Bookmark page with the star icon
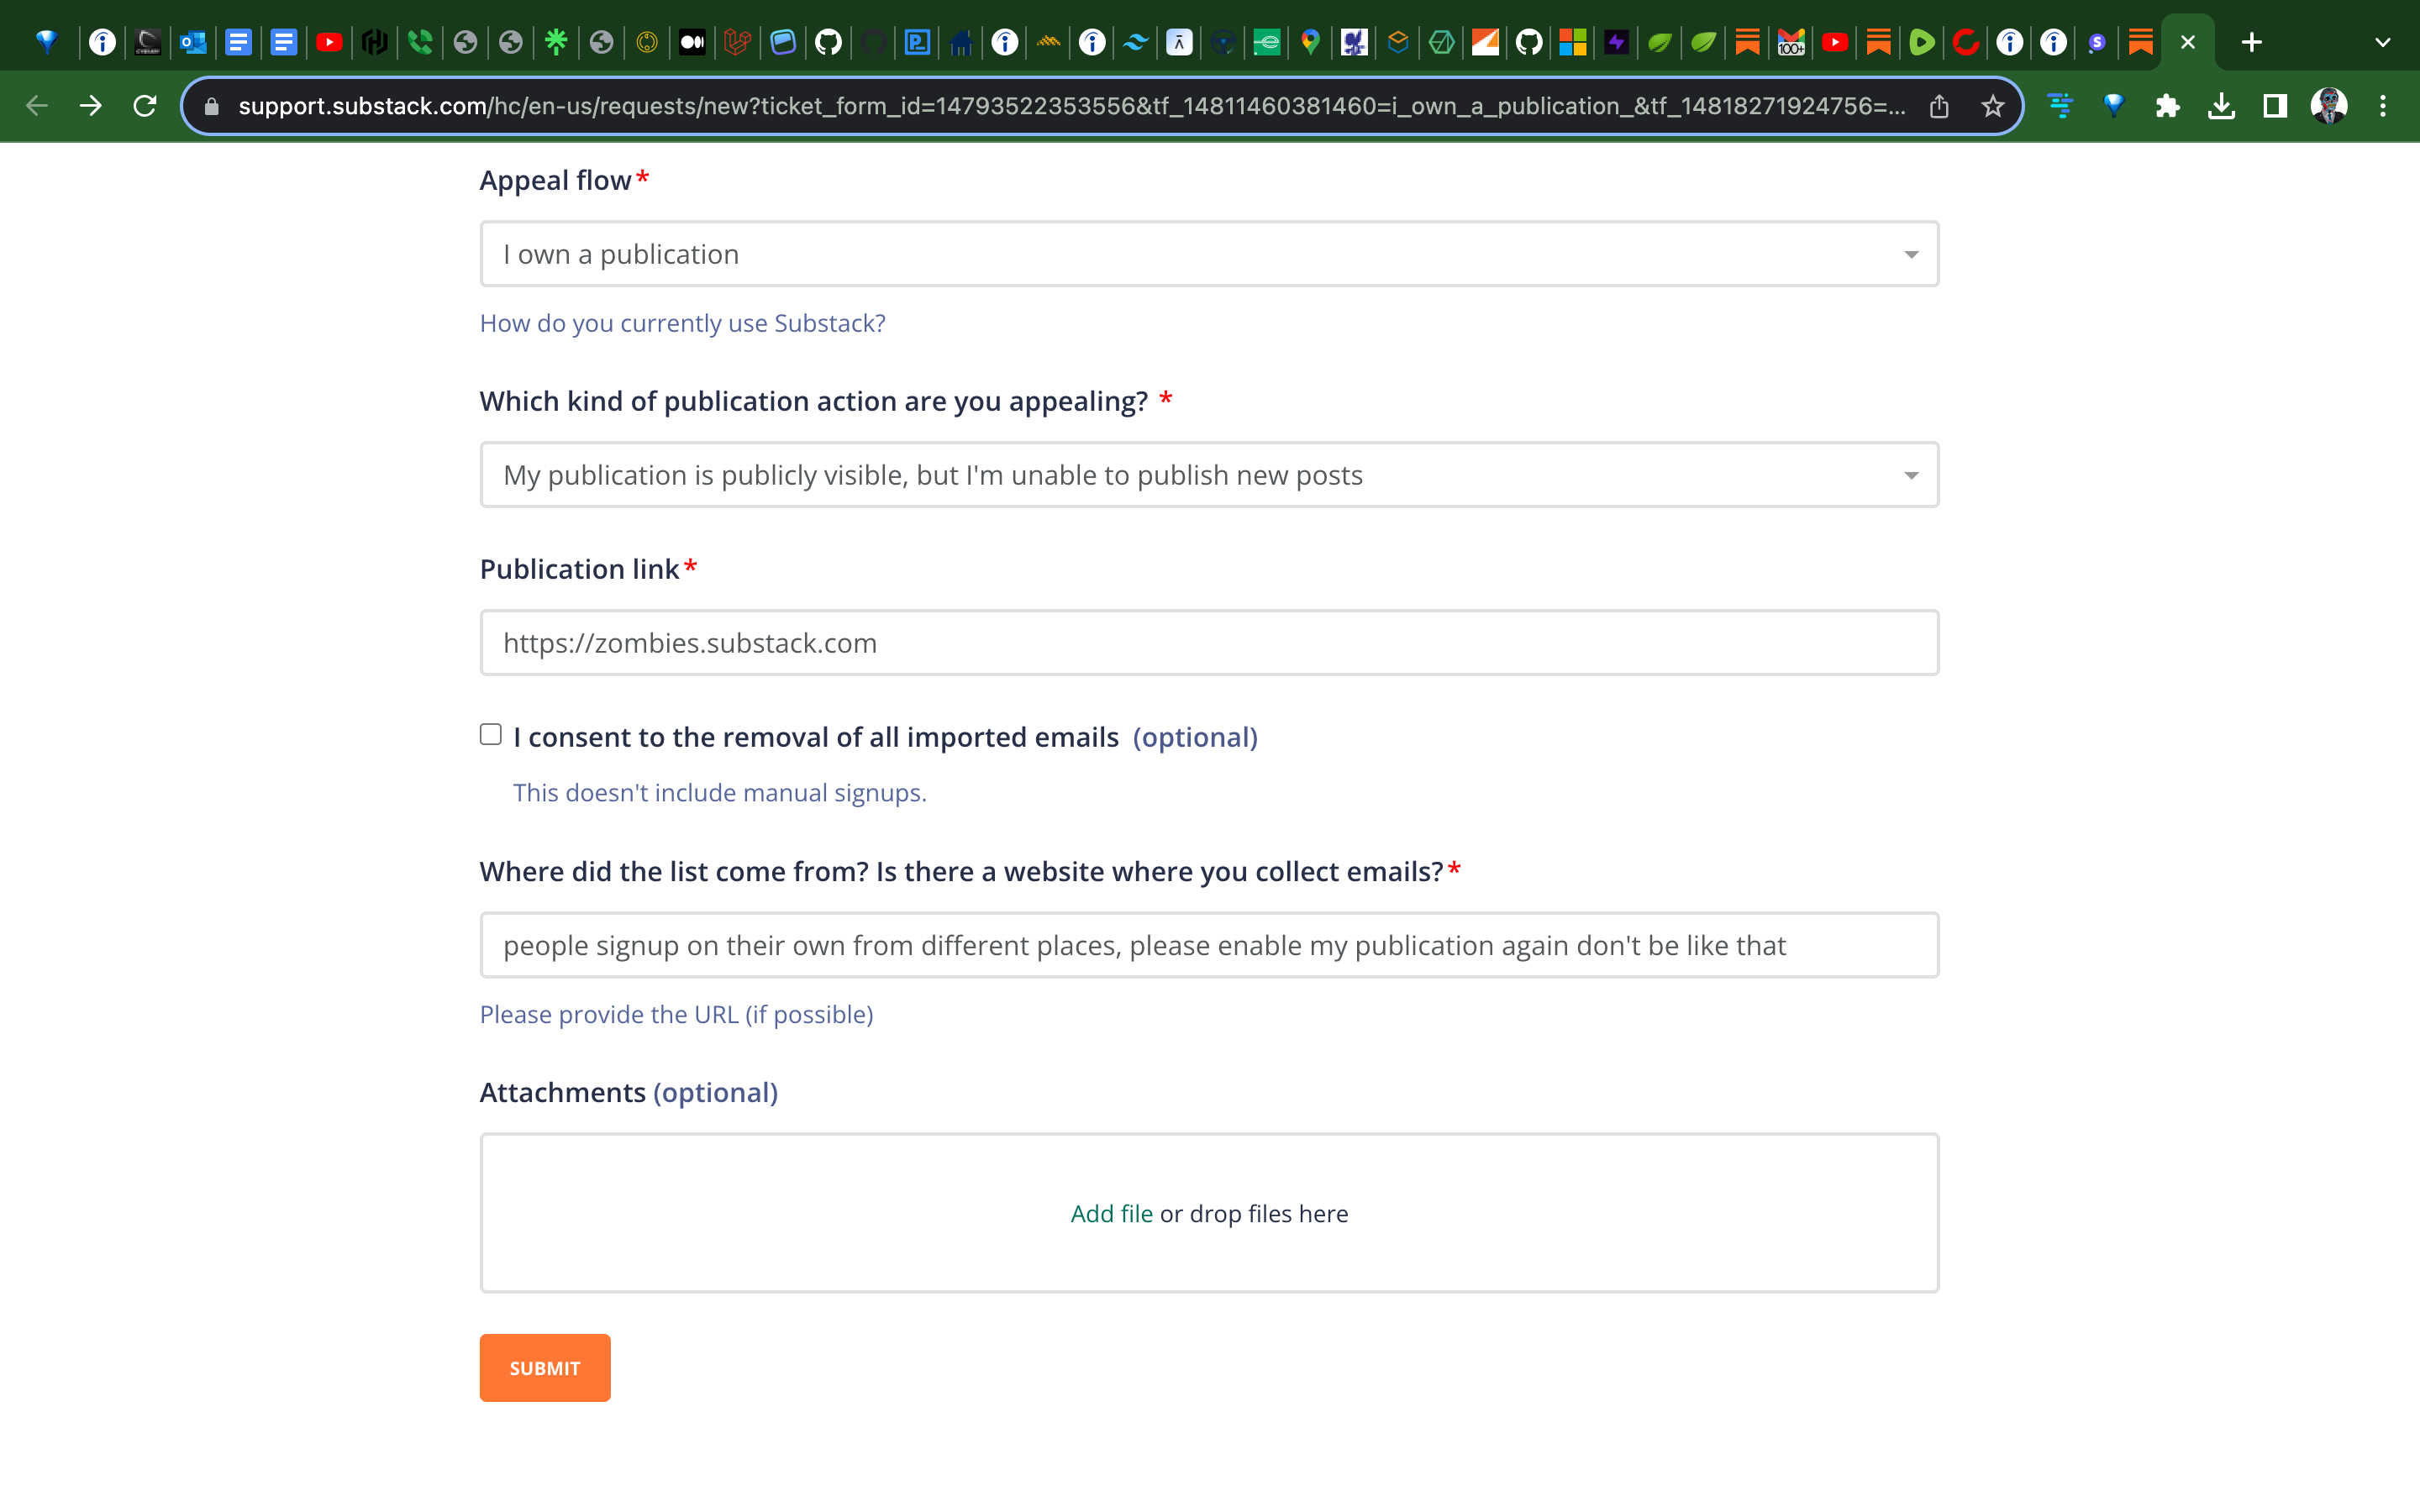Viewport: 2420px width, 1512px height. click(1992, 106)
